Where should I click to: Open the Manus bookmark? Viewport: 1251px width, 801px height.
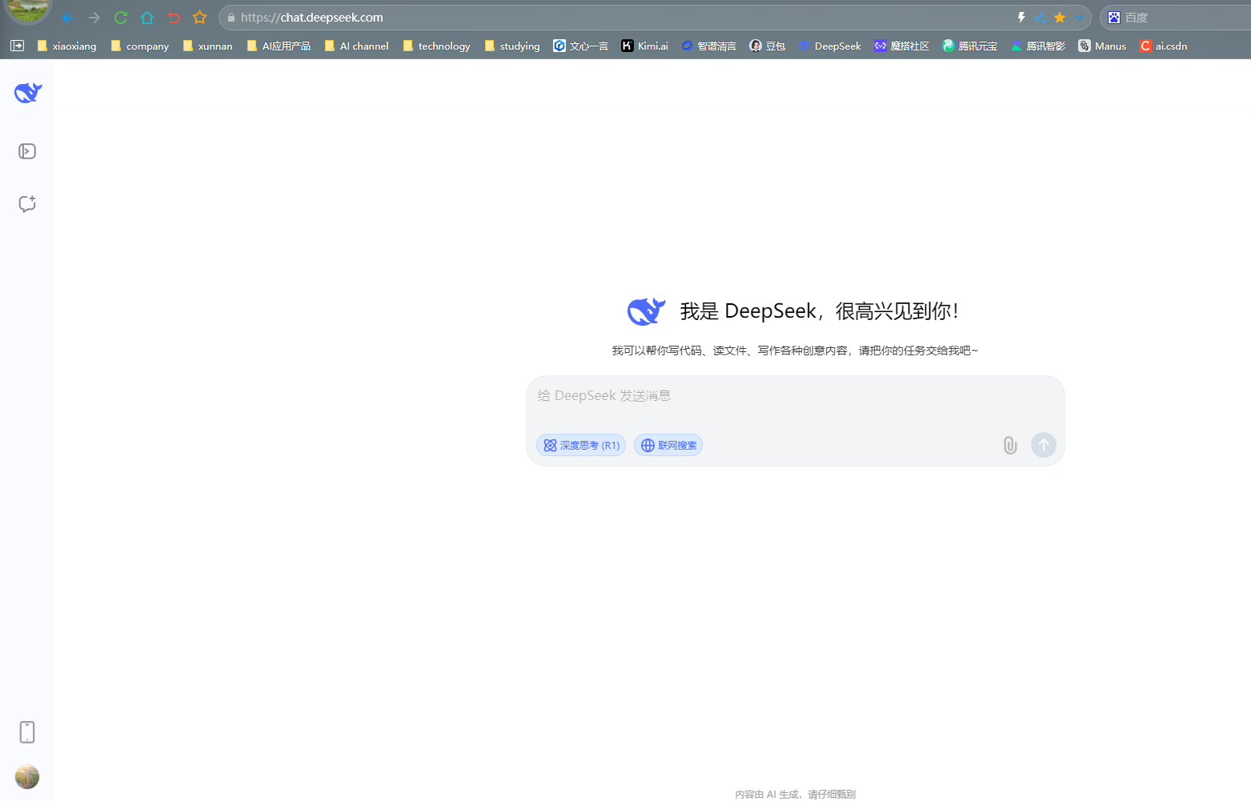pos(1102,46)
